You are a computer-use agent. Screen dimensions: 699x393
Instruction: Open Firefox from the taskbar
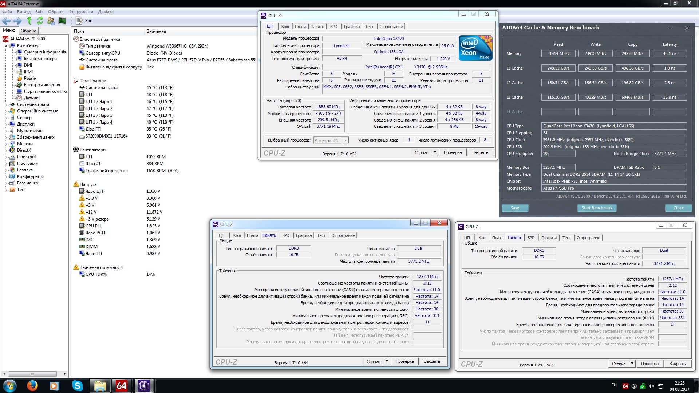[x=32, y=386]
